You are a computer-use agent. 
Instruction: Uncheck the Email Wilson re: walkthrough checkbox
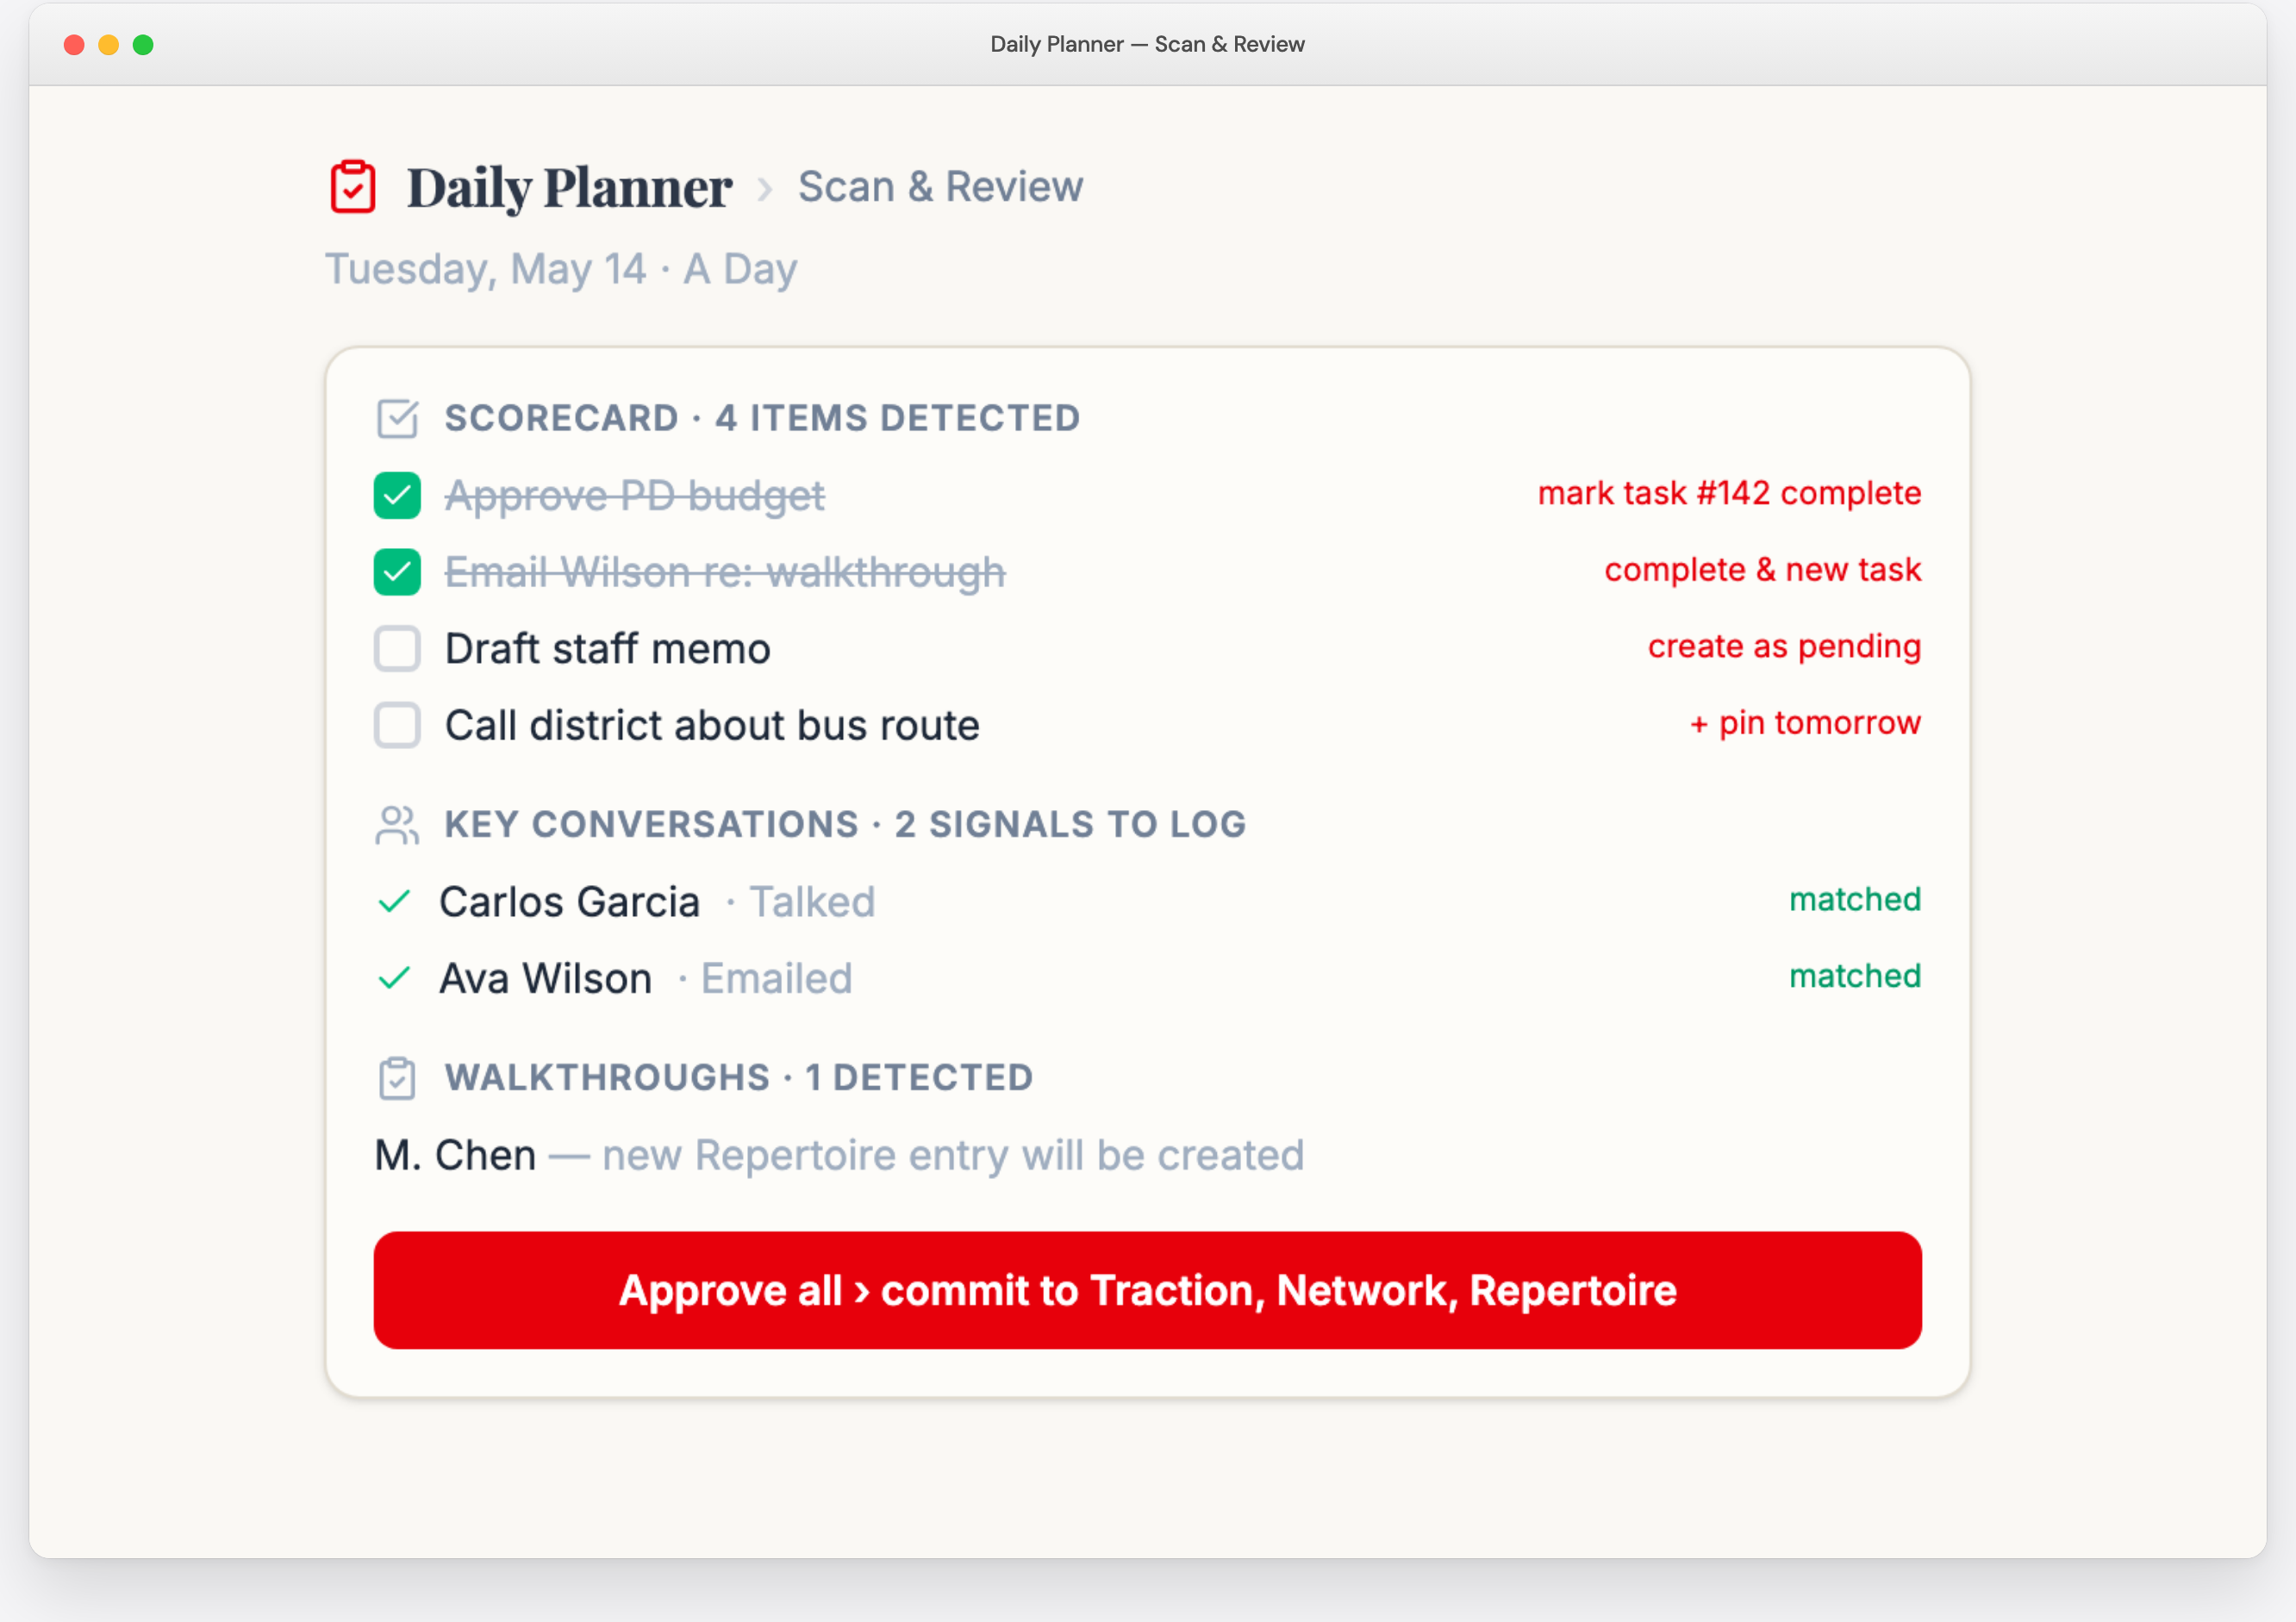397,572
